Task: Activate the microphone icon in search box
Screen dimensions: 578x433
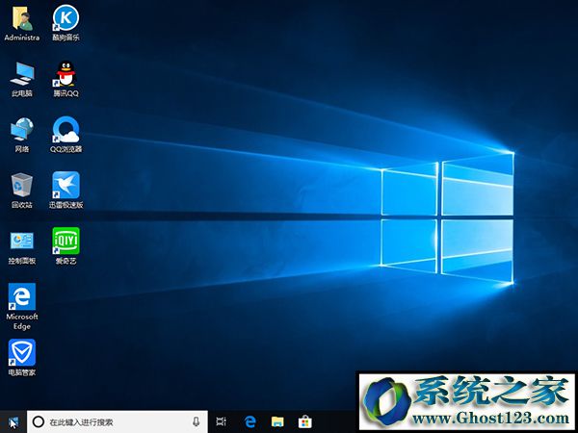Action: pyautogui.click(x=197, y=422)
